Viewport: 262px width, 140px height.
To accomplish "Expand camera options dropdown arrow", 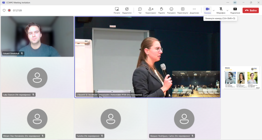I will (214, 10).
